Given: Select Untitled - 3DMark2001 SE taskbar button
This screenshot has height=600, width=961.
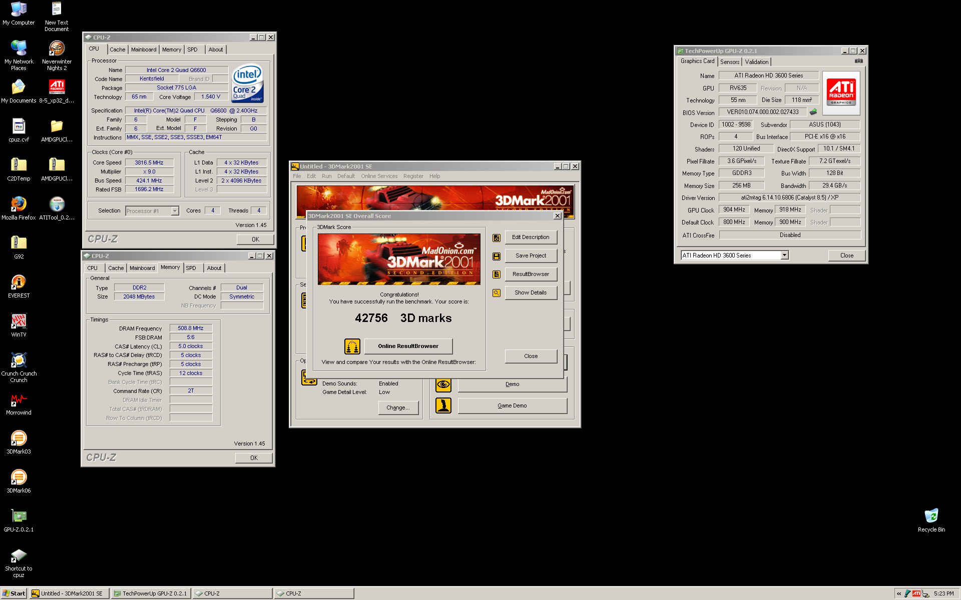Looking at the screenshot, I should point(69,593).
